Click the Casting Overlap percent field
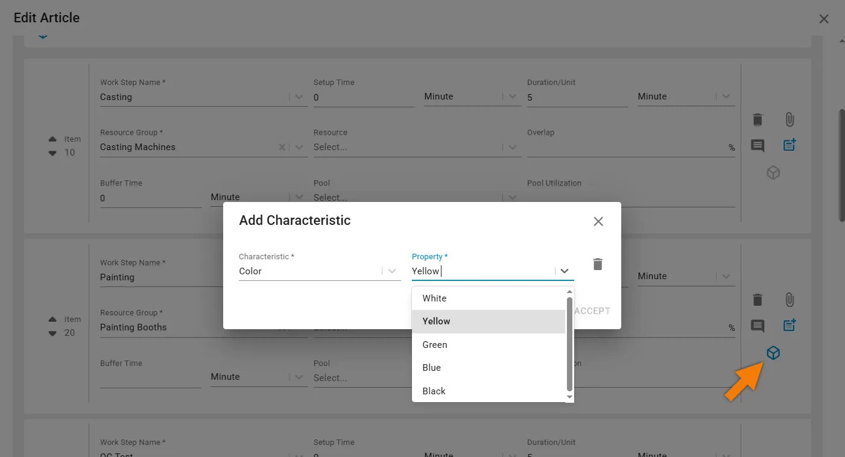The width and height of the screenshot is (845, 457). (631, 147)
